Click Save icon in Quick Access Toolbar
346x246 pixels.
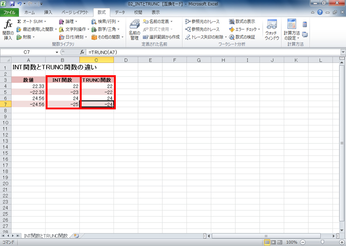pos(12,4)
